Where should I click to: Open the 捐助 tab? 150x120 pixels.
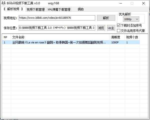tap(80, 9)
